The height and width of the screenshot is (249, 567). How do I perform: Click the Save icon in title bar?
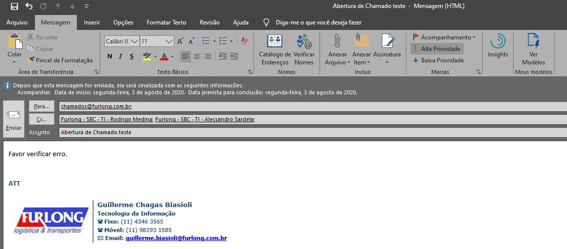pos(14,6)
